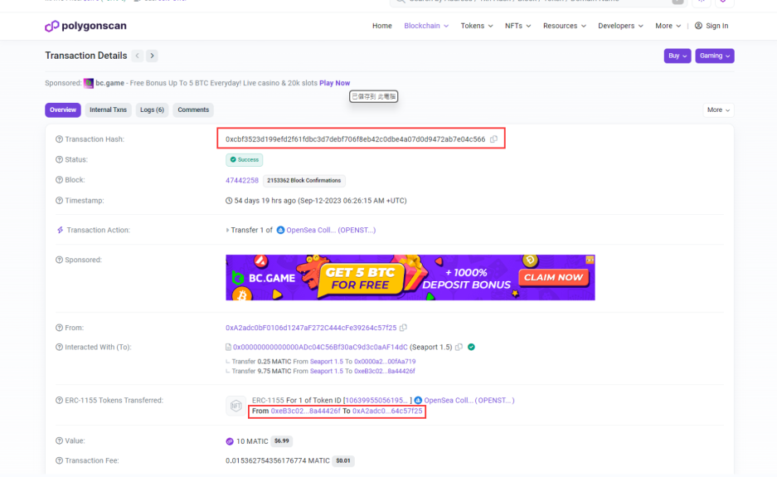Click help icon beside Transaction Hash
Viewport: 777px width, 477px height.
(x=59, y=139)
